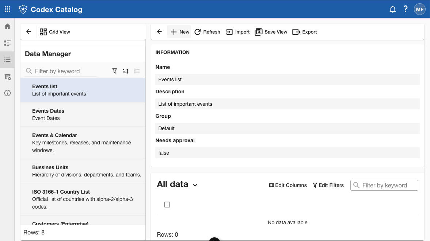
Task: Click Edit Filters
Action: click(x=328, y=185)
